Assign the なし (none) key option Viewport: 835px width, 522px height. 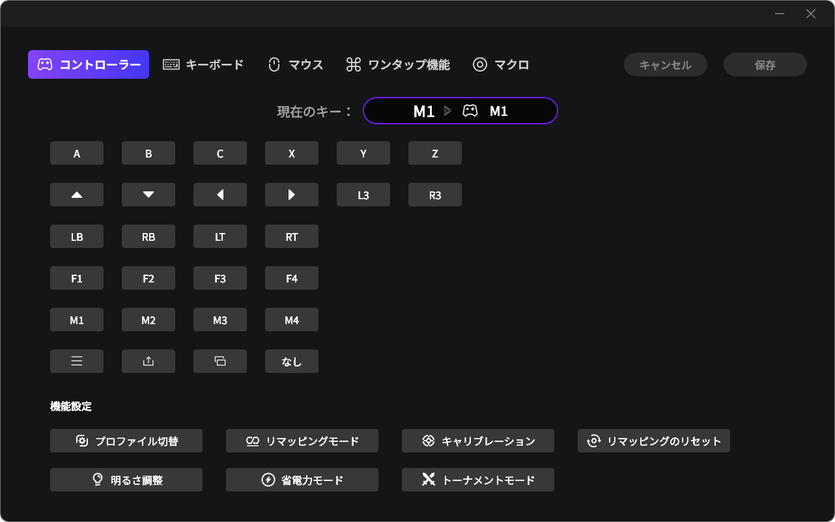click(x=292, y=361)
